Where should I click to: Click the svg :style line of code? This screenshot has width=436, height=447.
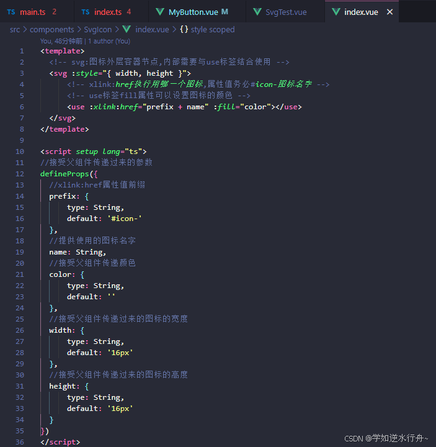coord(120,73)
